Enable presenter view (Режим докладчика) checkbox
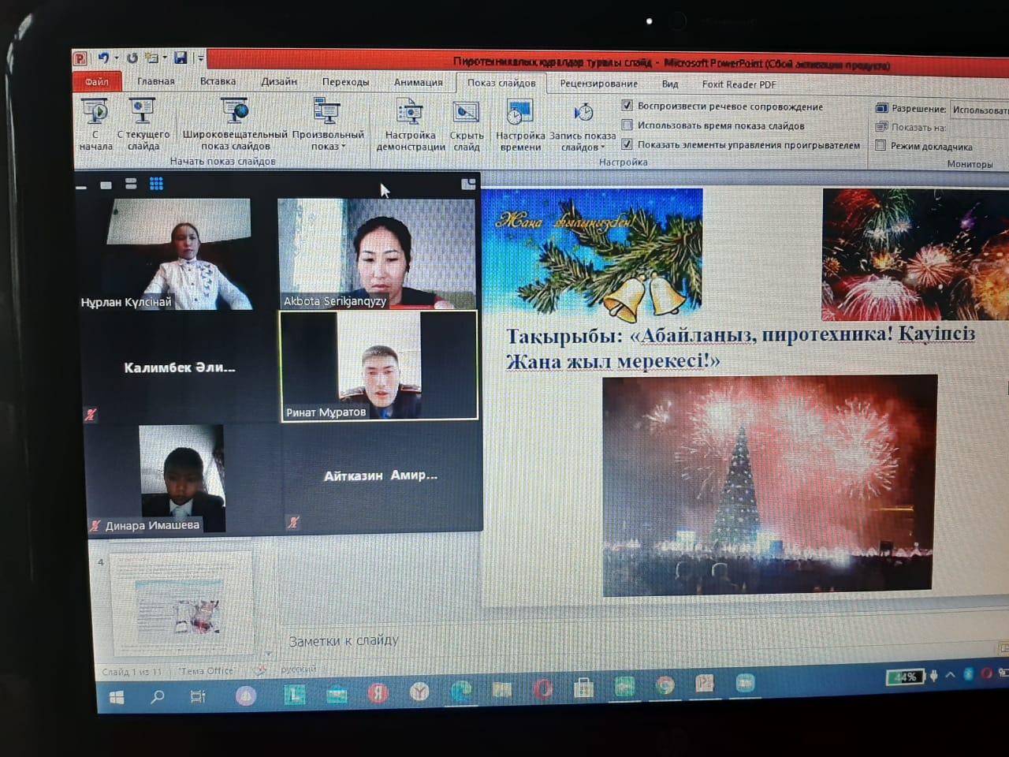 (x=881, y=146)
